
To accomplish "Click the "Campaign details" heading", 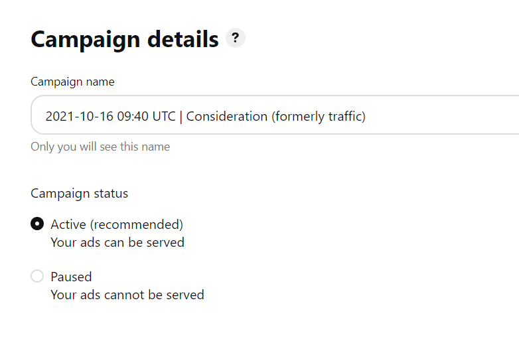I will point(125,40).
